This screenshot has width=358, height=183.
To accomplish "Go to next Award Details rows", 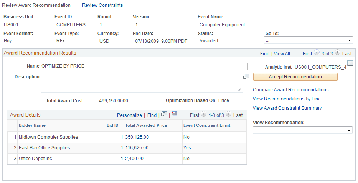I will [x=228, y=114].
